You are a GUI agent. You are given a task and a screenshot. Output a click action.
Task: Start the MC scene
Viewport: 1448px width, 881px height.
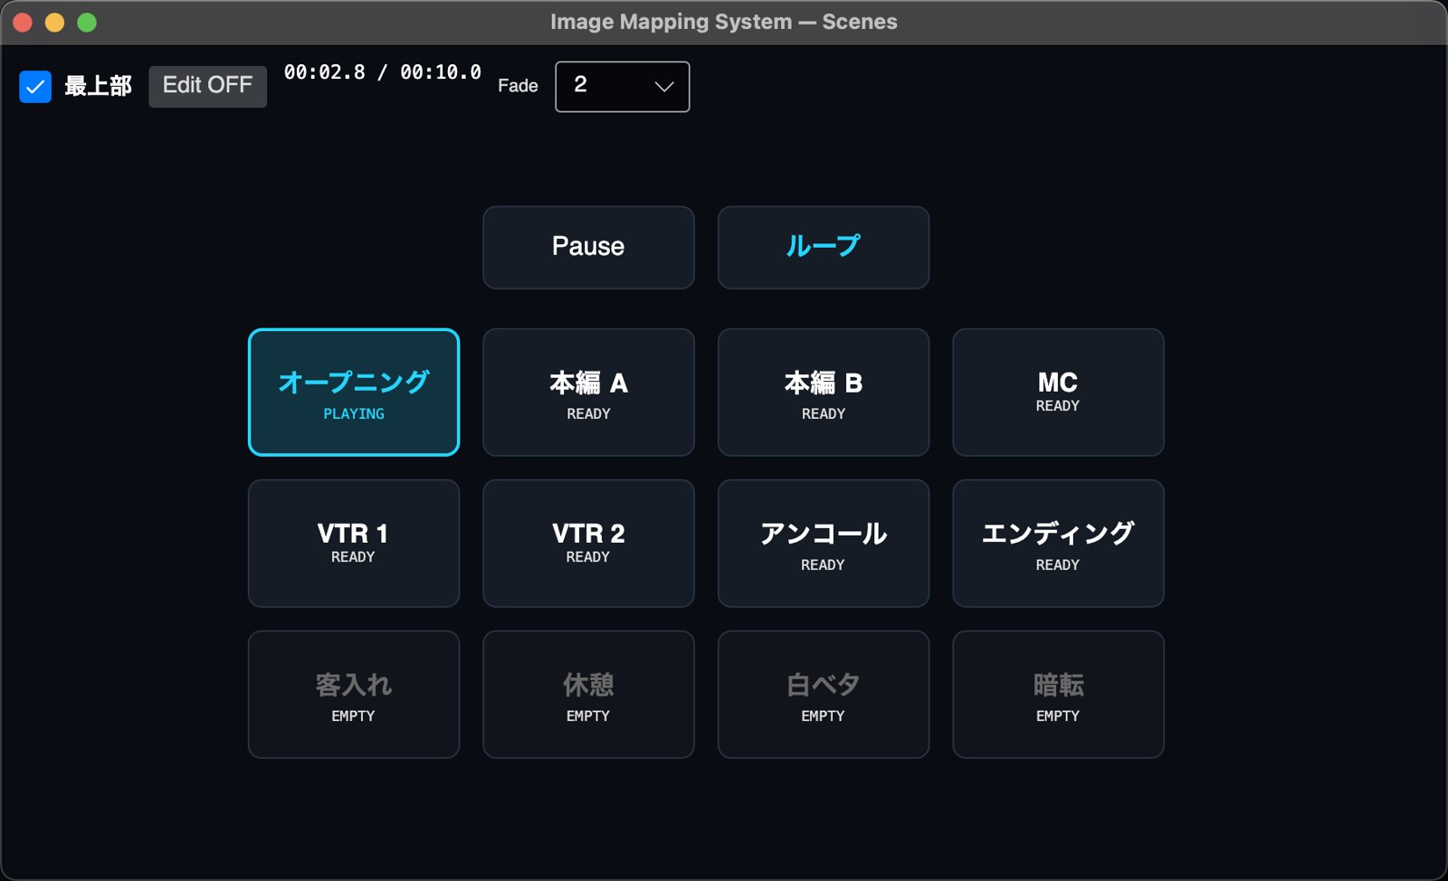[x=1058, y=392]
